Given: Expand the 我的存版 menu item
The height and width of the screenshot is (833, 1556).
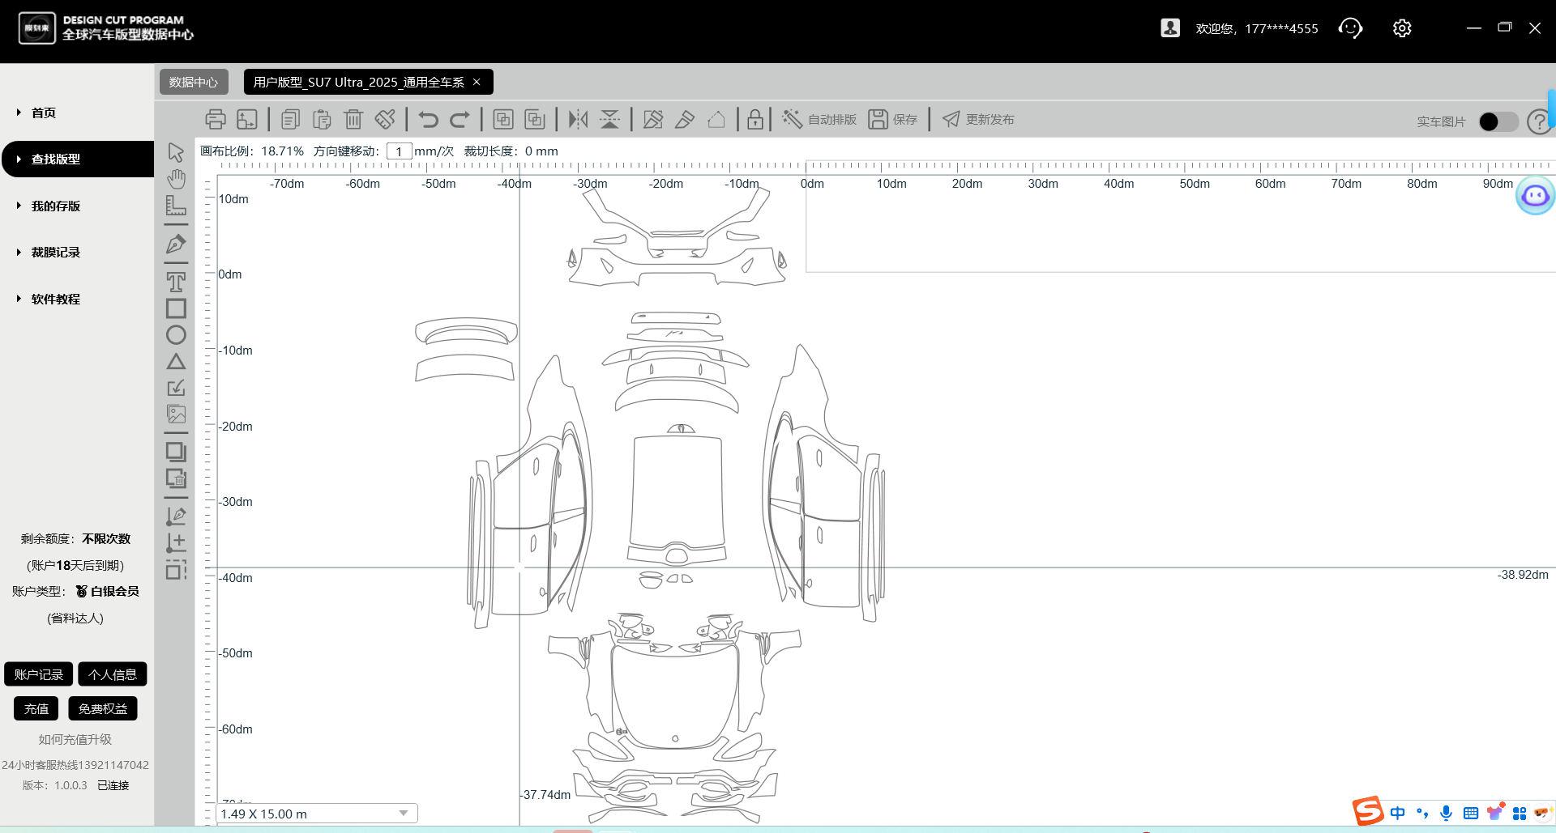Looking at the screenshot, I should [55, 206].
